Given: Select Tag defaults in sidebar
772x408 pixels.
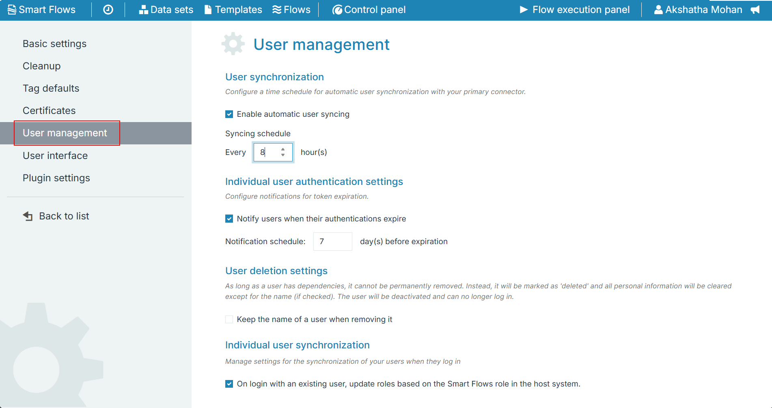Looking at the screenshot, I should [x=51, y=88].
